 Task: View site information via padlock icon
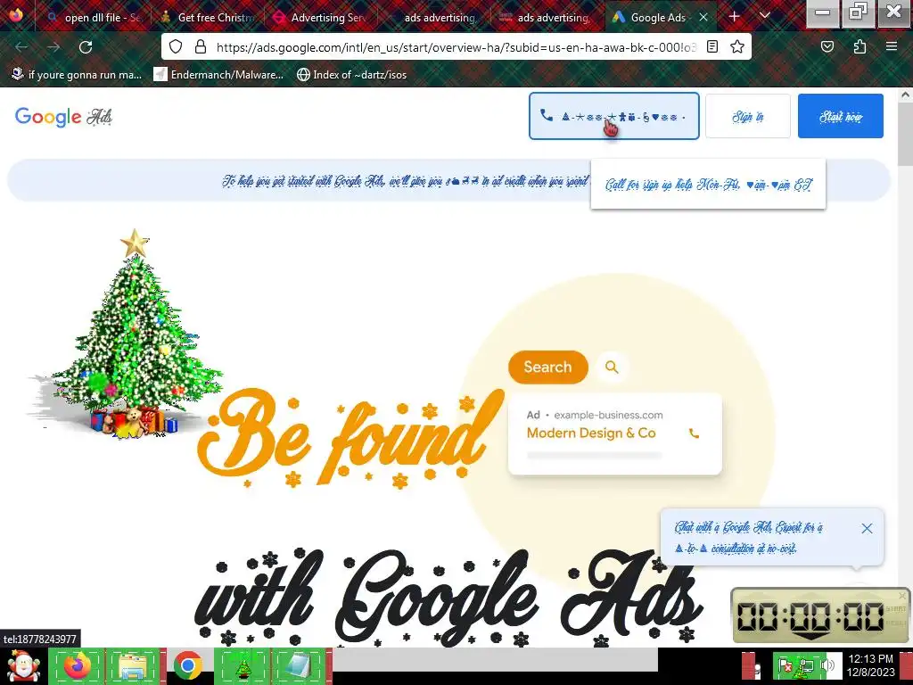[201, 46]
